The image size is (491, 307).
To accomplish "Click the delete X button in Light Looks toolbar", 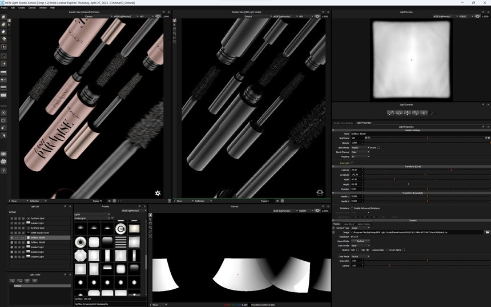I will point(35,281).
